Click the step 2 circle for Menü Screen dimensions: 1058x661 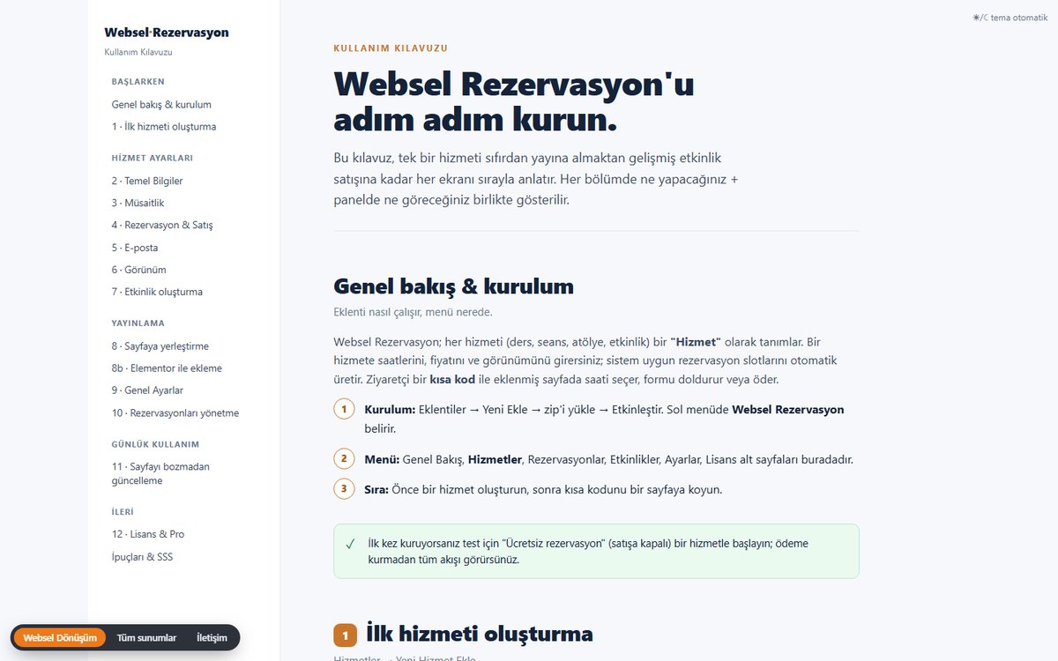344,459
